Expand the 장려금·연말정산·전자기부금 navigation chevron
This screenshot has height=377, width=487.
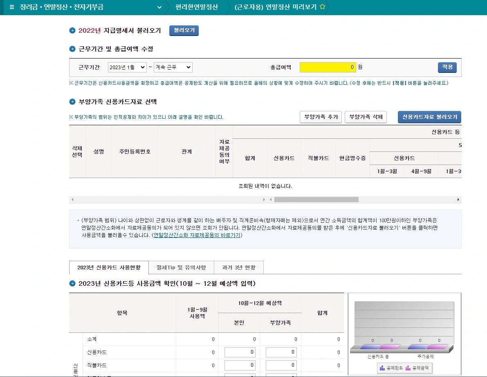coord(159,7)
